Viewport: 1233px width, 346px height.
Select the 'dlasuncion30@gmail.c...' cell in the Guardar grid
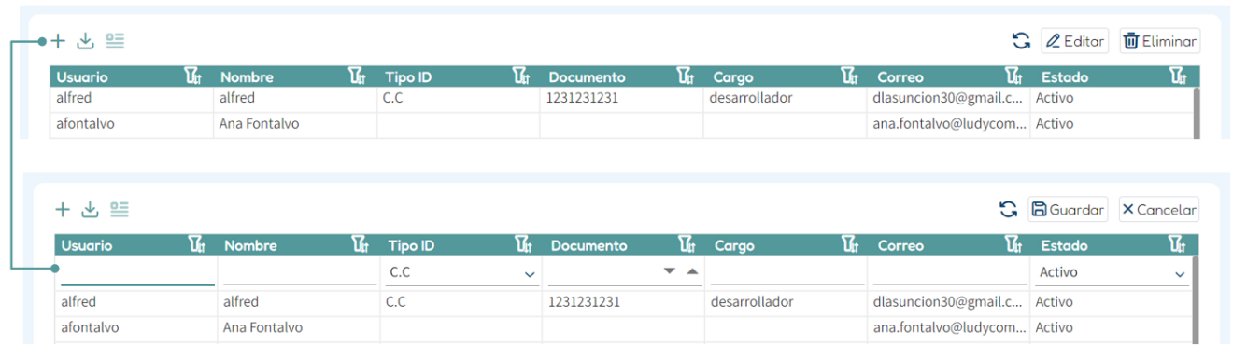(x=950, y=302)
